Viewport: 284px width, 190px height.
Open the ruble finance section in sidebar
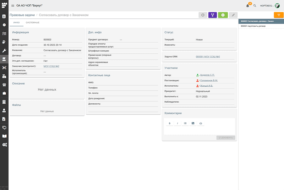point(4,42)
